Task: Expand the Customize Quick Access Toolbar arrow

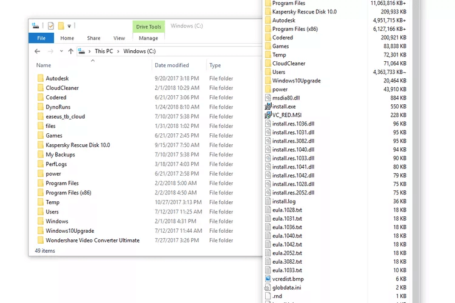Action: click(69, 26)
